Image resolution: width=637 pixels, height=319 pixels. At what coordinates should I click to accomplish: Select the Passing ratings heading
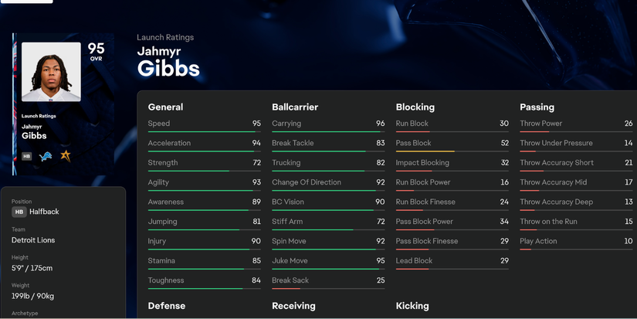coord(537,107)
